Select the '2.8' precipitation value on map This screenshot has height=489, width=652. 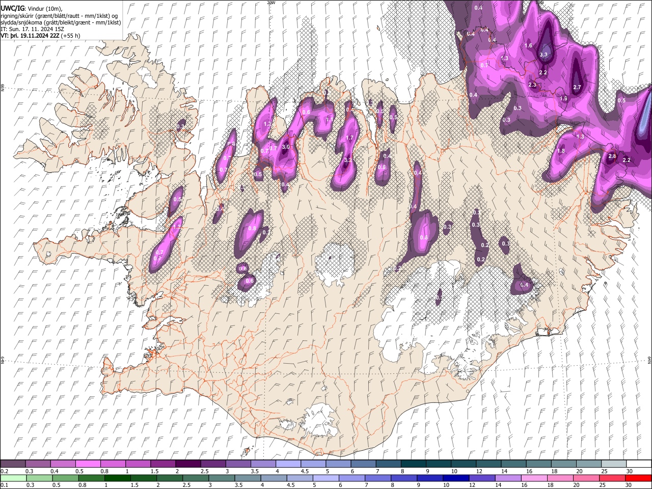click(x=612, y=156)
